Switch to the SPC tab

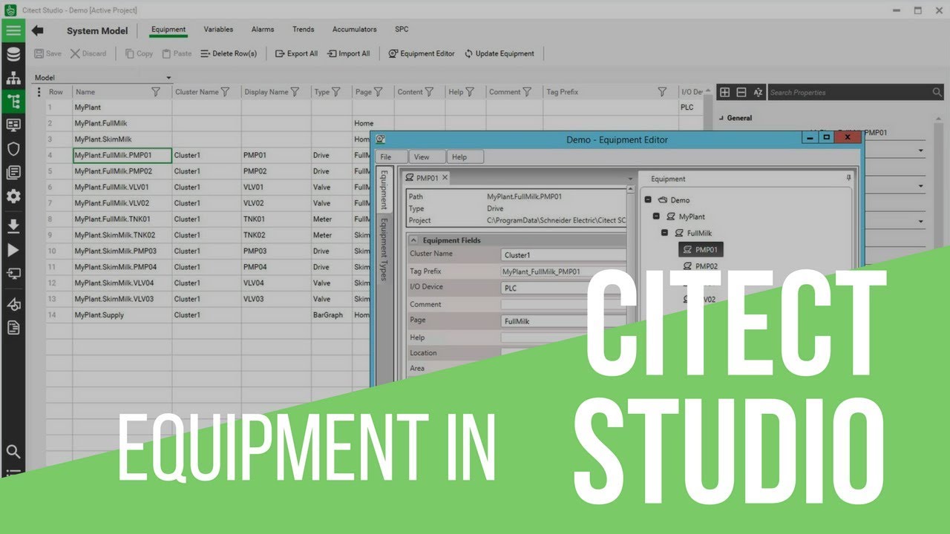402,30
